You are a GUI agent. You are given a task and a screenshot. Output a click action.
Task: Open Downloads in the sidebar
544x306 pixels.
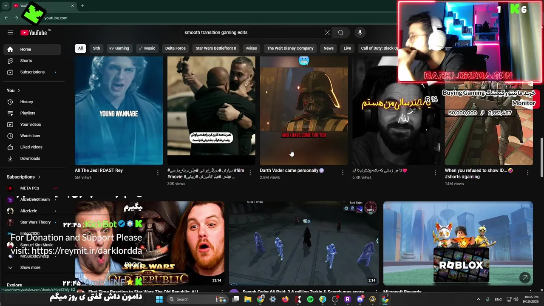coord(32,159)
